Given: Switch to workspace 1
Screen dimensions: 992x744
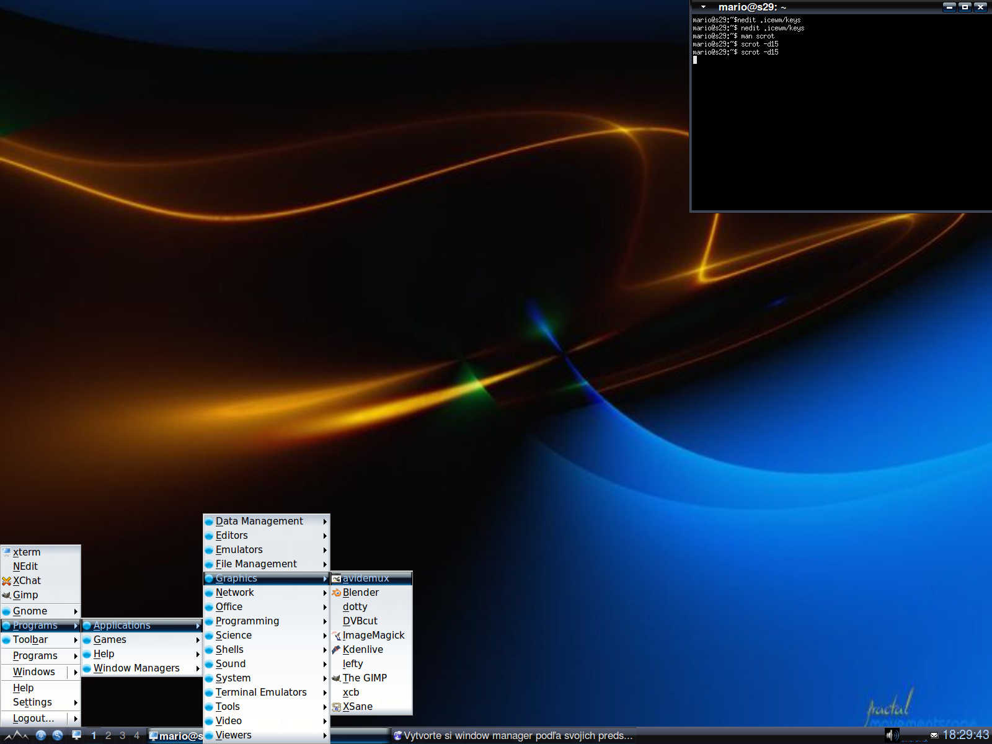Looking at the screenshot, I should click(94, 735).
